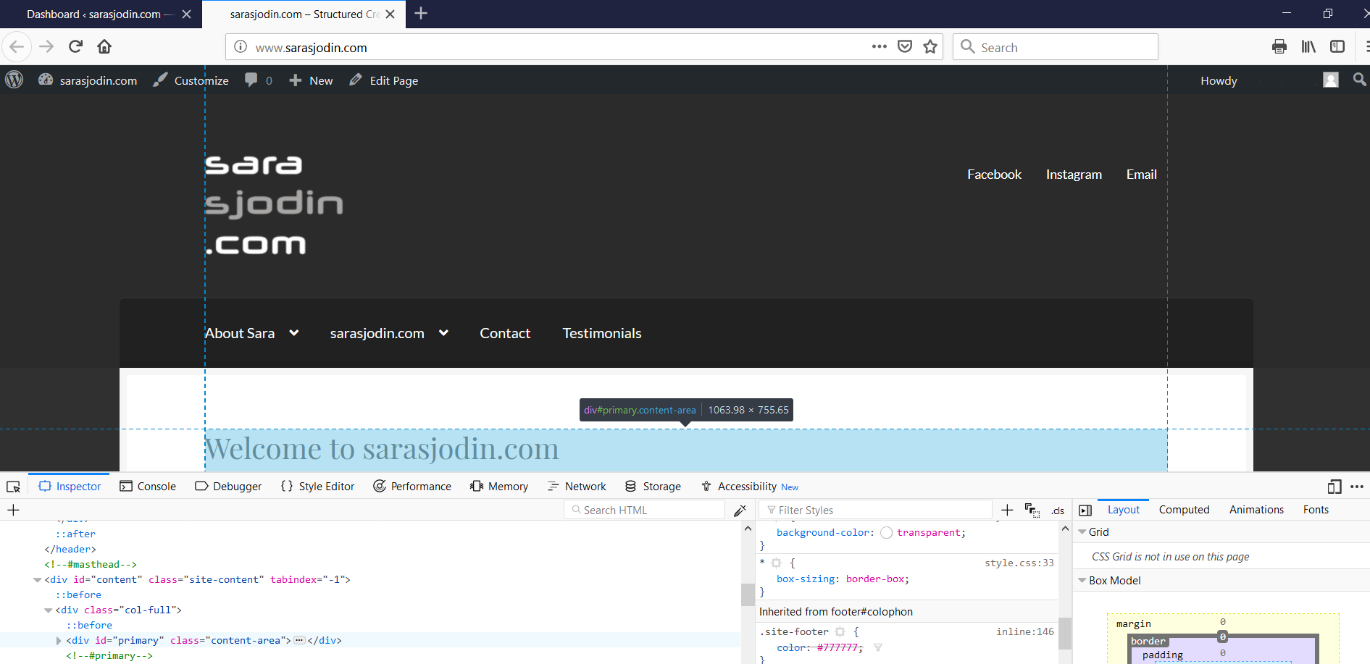Go back with the browser back arrow

click(x=17, y=47)
